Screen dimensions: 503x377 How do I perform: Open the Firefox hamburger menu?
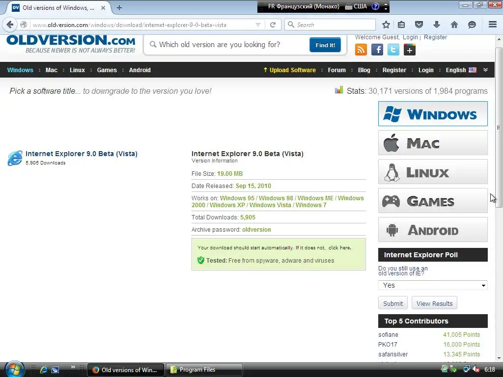coord(493,25)
